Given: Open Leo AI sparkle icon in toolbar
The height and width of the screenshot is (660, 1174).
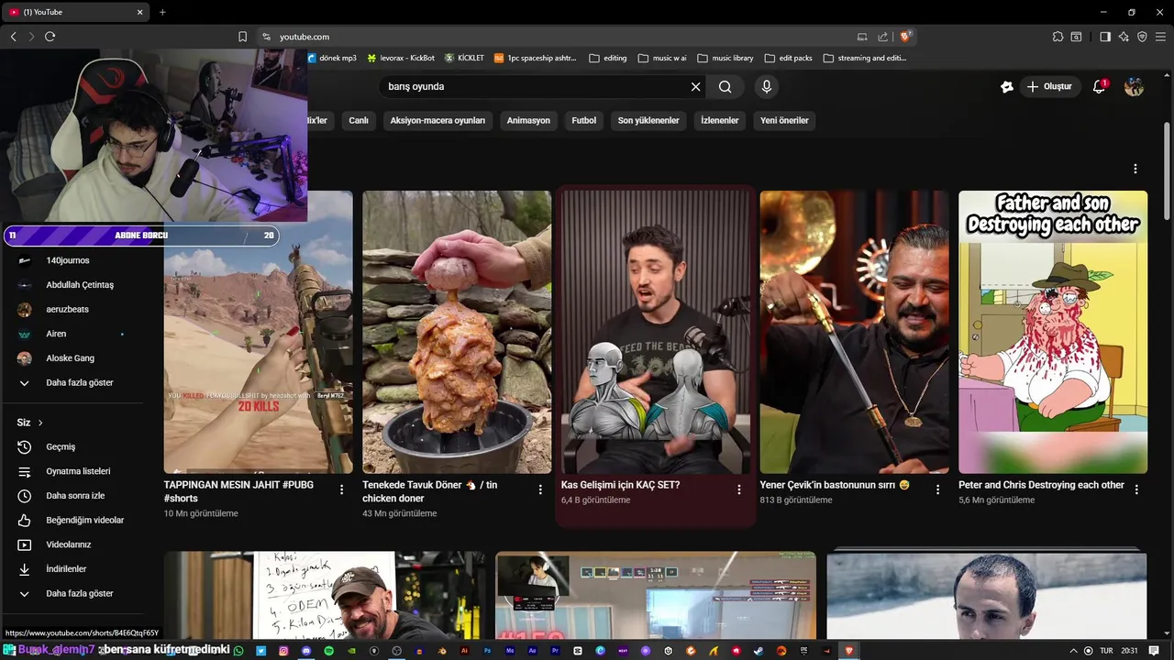Looking at the screenshot, I should [1124, 37].
